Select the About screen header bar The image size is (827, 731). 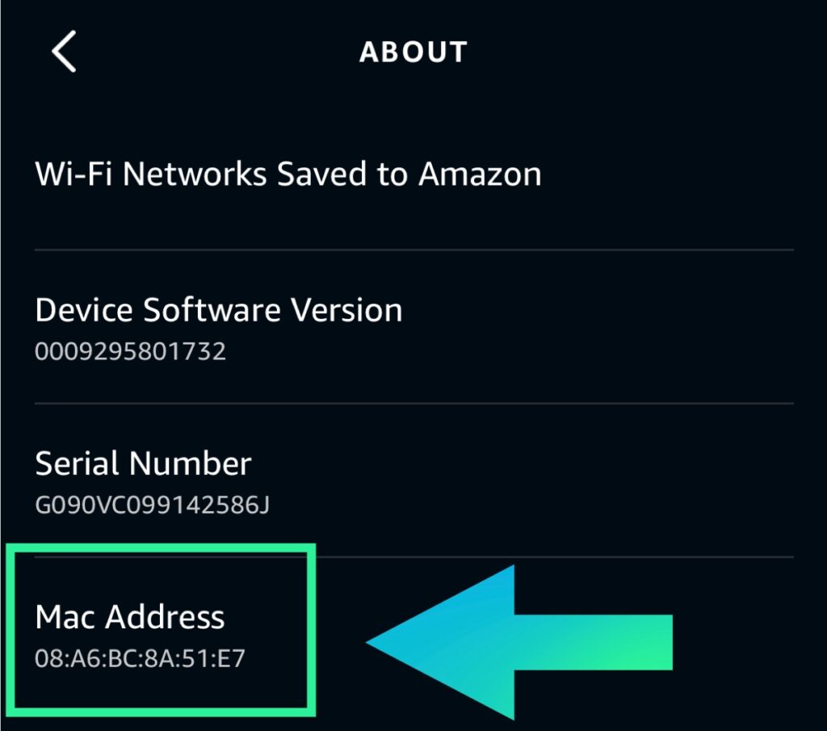pos(413,51)
